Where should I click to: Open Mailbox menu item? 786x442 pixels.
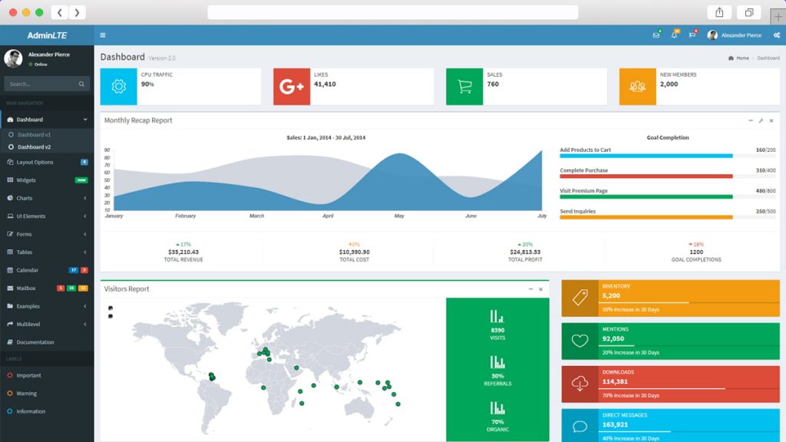pos(47,289)
